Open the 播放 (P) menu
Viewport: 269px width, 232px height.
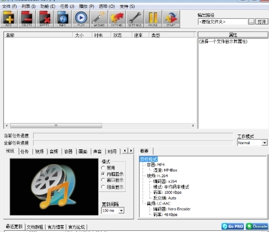[87, 6]
